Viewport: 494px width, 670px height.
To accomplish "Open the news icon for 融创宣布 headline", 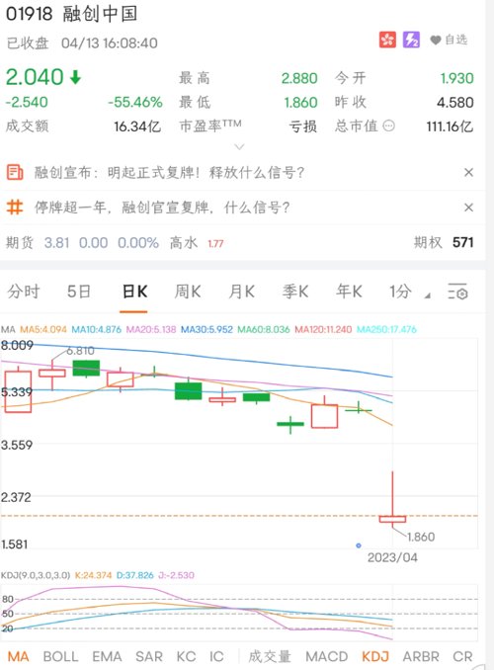I will click(15, 172).
